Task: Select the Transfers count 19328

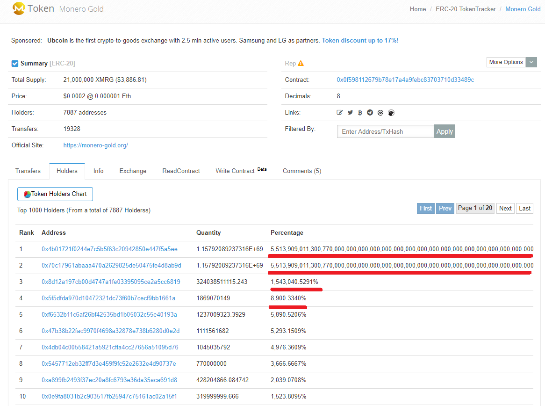Action: pyautogui.click(x=72, y=129)
